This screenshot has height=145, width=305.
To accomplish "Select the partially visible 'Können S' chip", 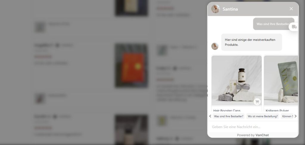I will point(287,116).
